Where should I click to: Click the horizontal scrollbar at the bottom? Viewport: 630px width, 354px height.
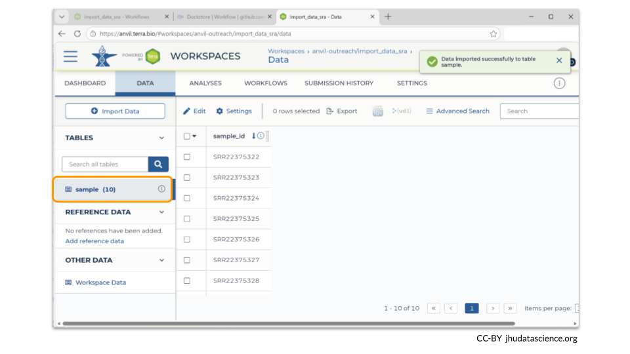pos(289,323)
